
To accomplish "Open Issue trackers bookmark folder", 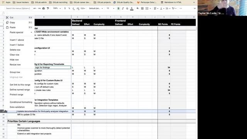I will [x=21, y=2].
